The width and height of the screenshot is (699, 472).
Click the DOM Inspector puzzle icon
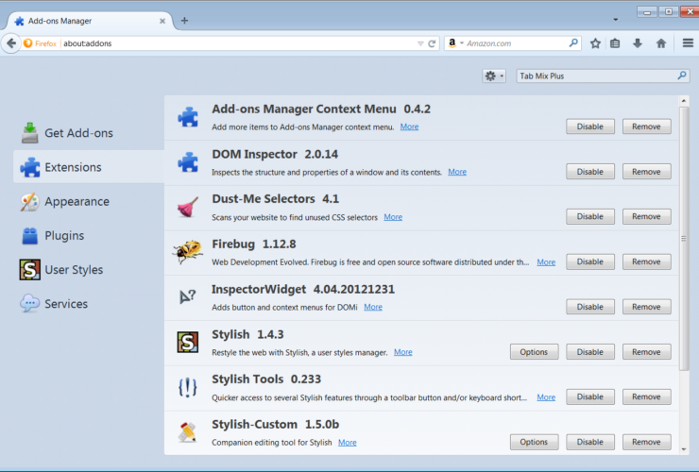click(188, 162)
